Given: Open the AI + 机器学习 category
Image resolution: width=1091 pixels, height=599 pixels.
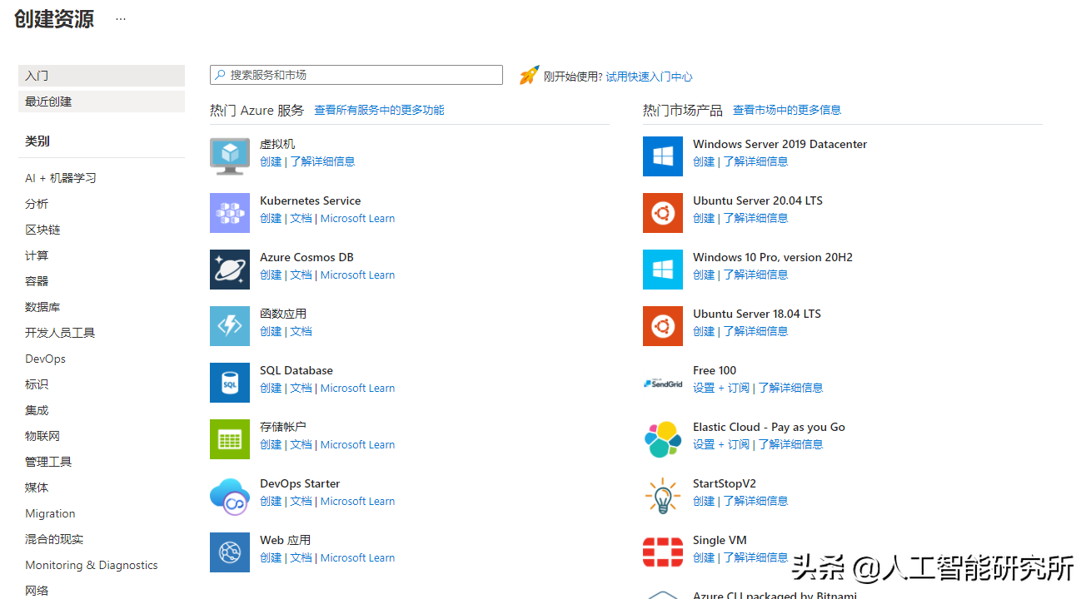Looking at the screenshot, I should pyautogui.click(x=61, y=178).
